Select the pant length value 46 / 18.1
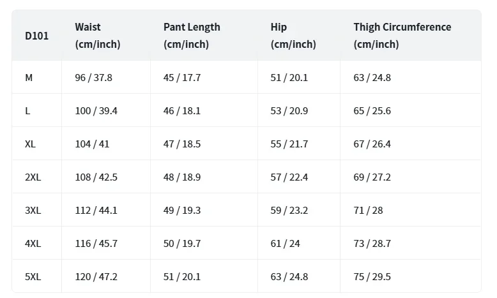The width and height of the screenshot is (497, 298). click(182, 111)
